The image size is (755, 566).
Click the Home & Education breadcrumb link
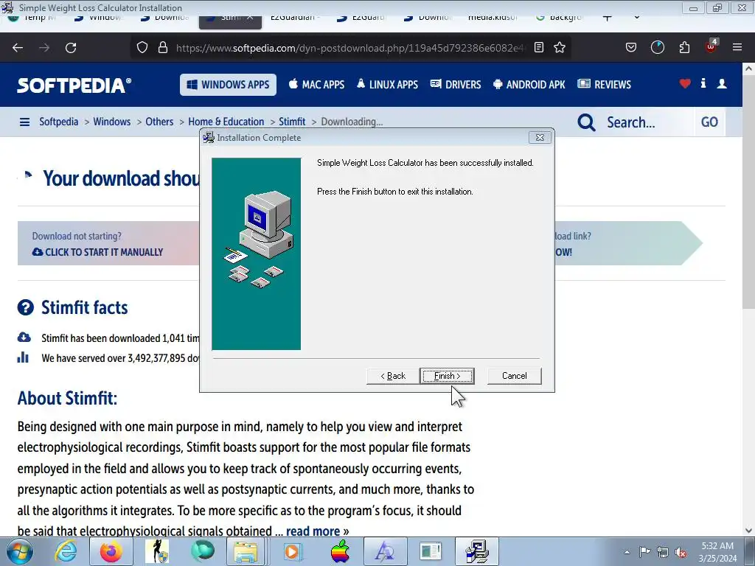(226, 122)
